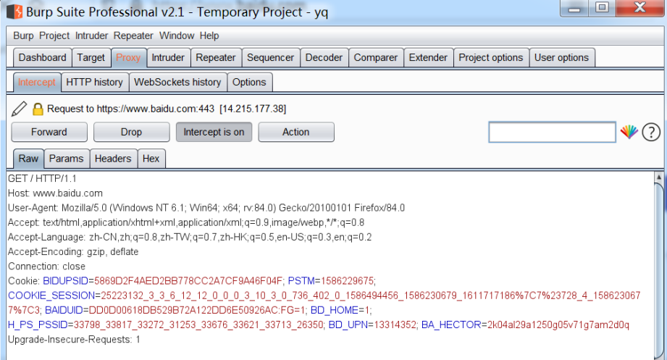This screenshot has width=667, height=360.
Task: Drop the intercepted request
Action: point(131,132)
